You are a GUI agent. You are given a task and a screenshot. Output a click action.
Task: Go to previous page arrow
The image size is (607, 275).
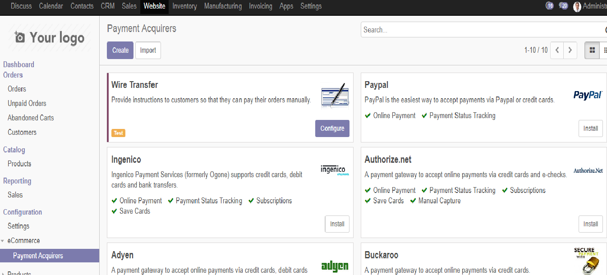point(557,50)
